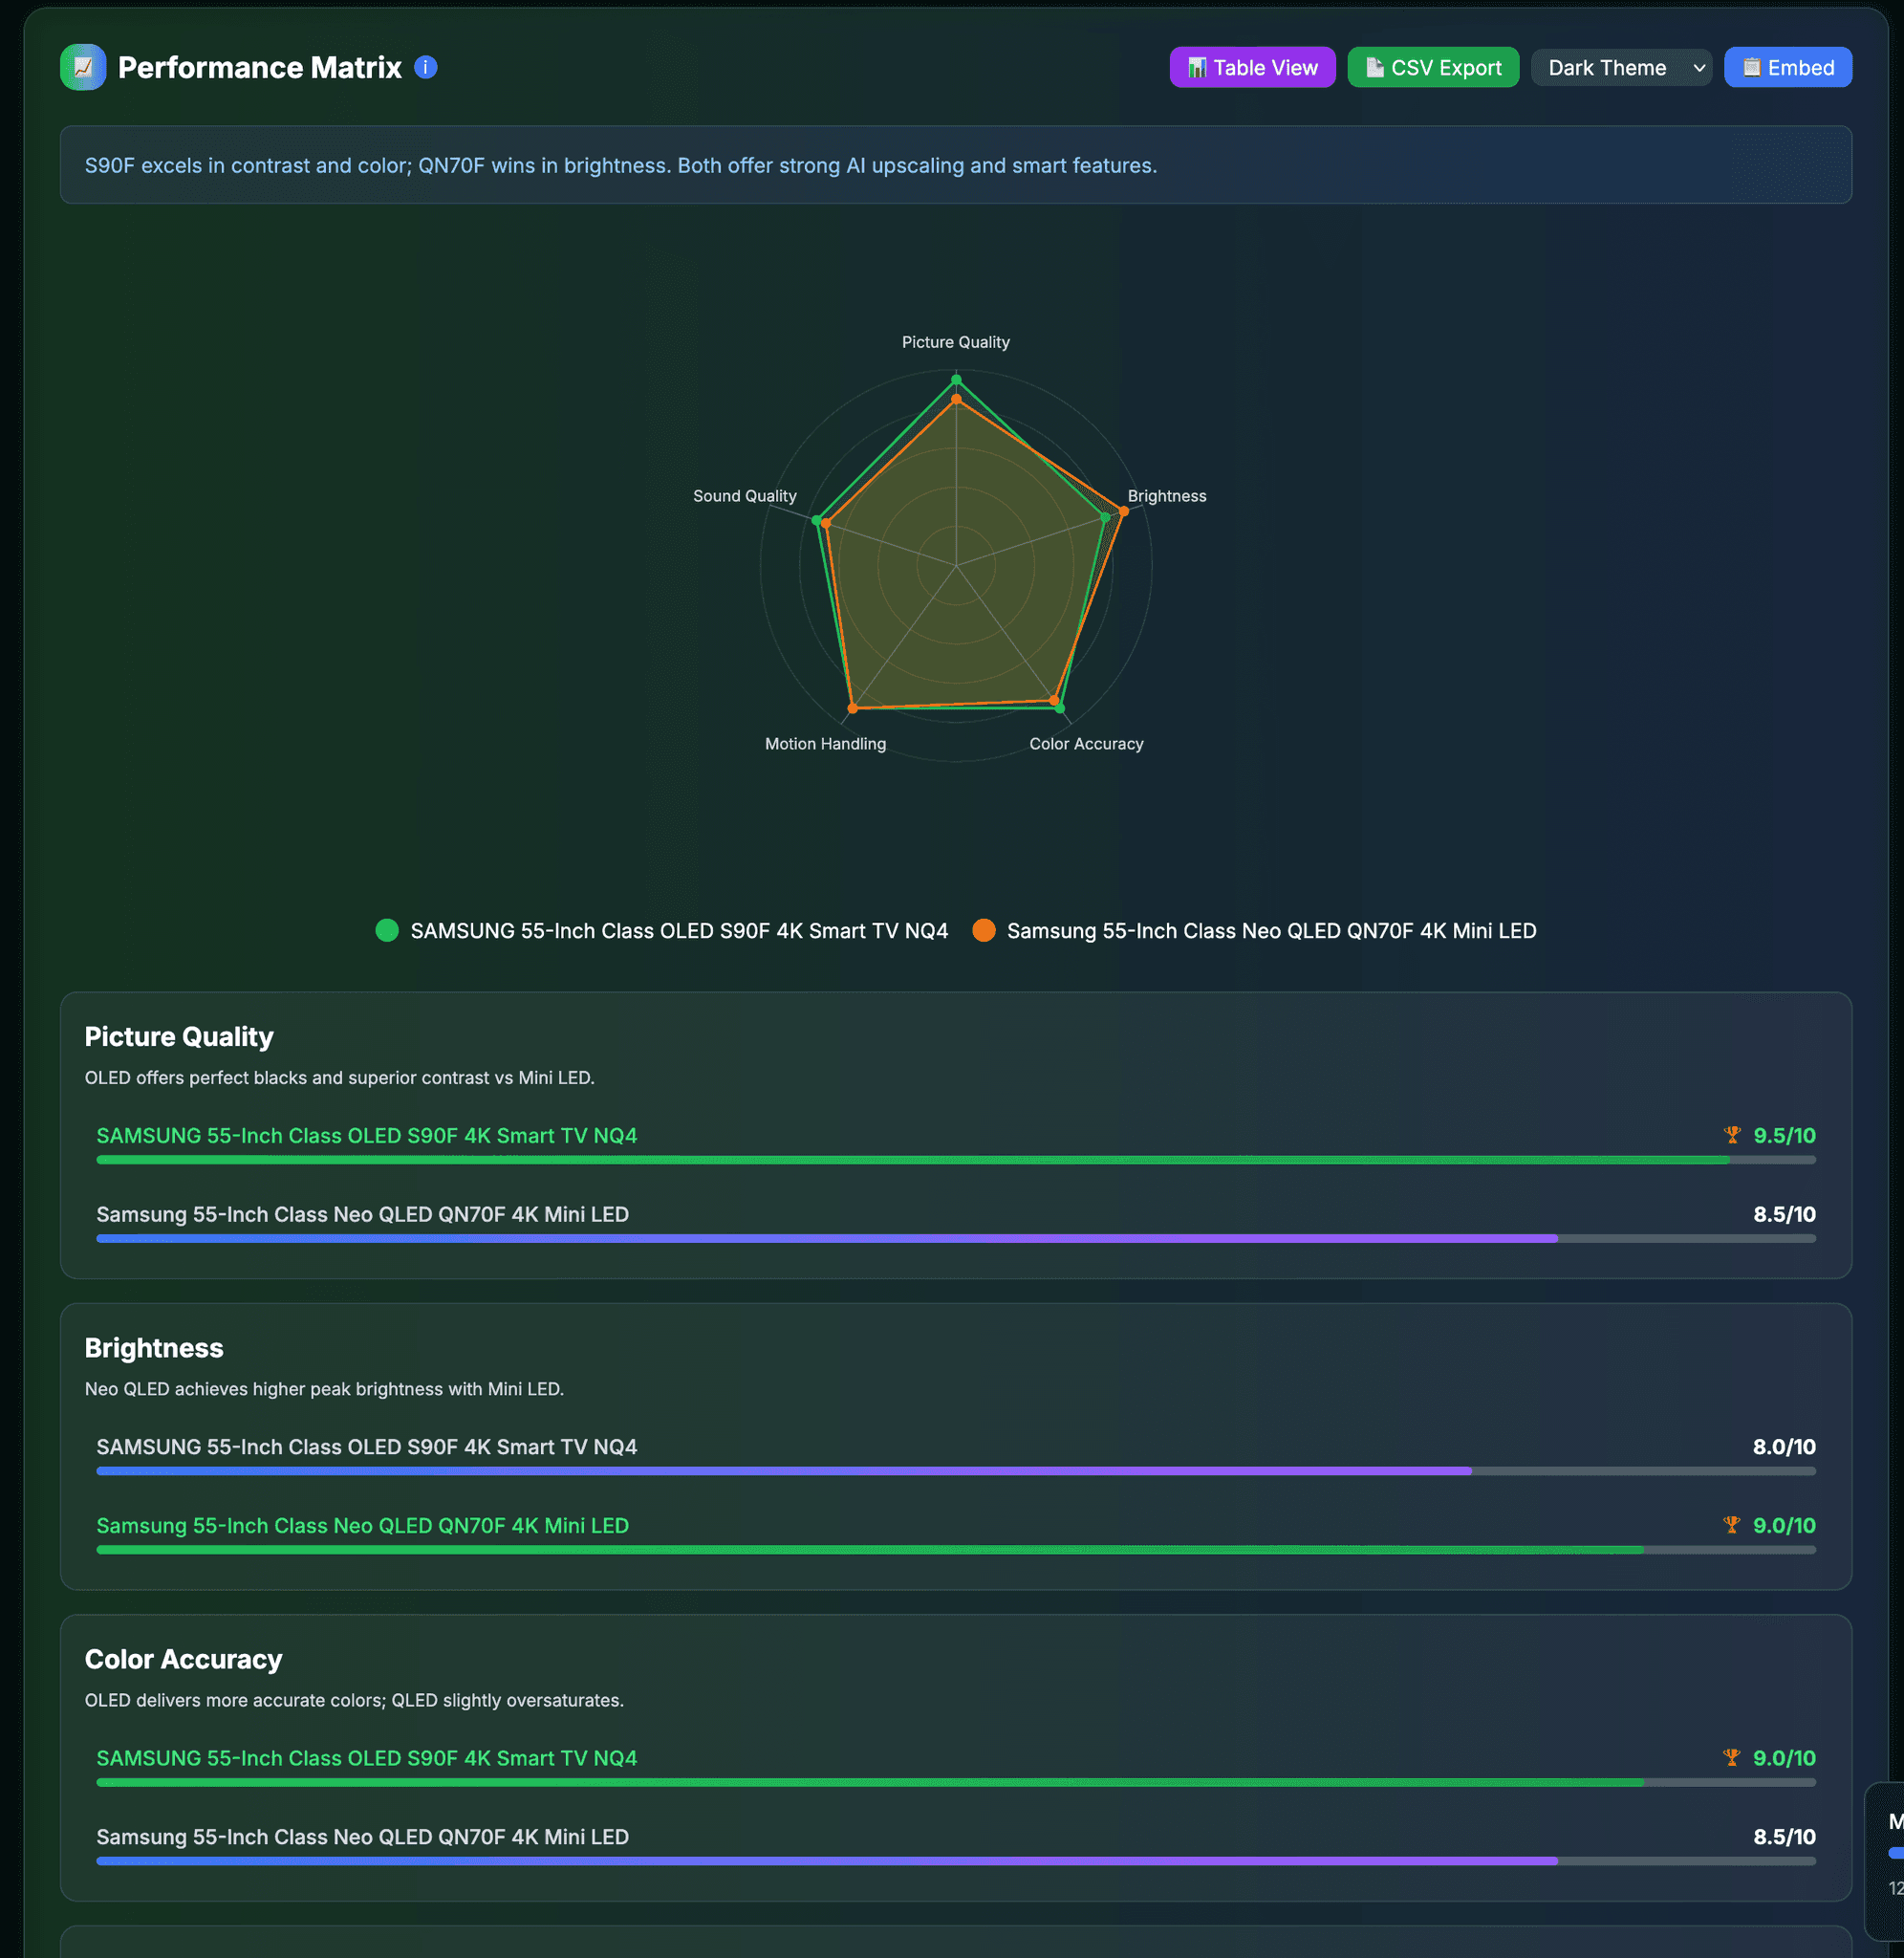Viewport: 1904px width, 1958px height.
Task: Click the OLED S90F legend label
Action: point(679,931)
